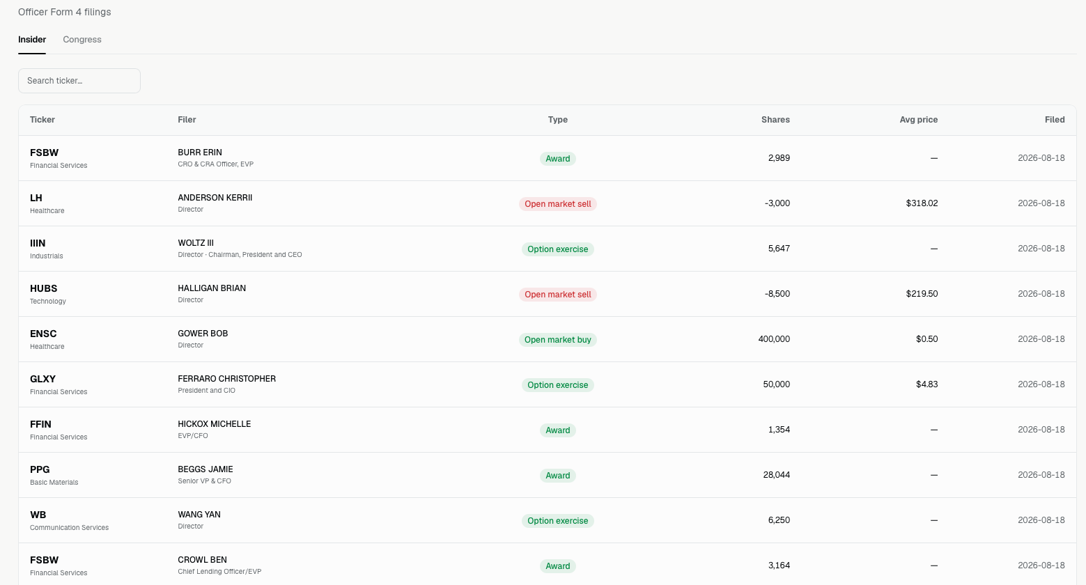Click the $4.83 average price
This screenshot has width=1086, height=585.
pyautogui.click(x=927, y=384)
